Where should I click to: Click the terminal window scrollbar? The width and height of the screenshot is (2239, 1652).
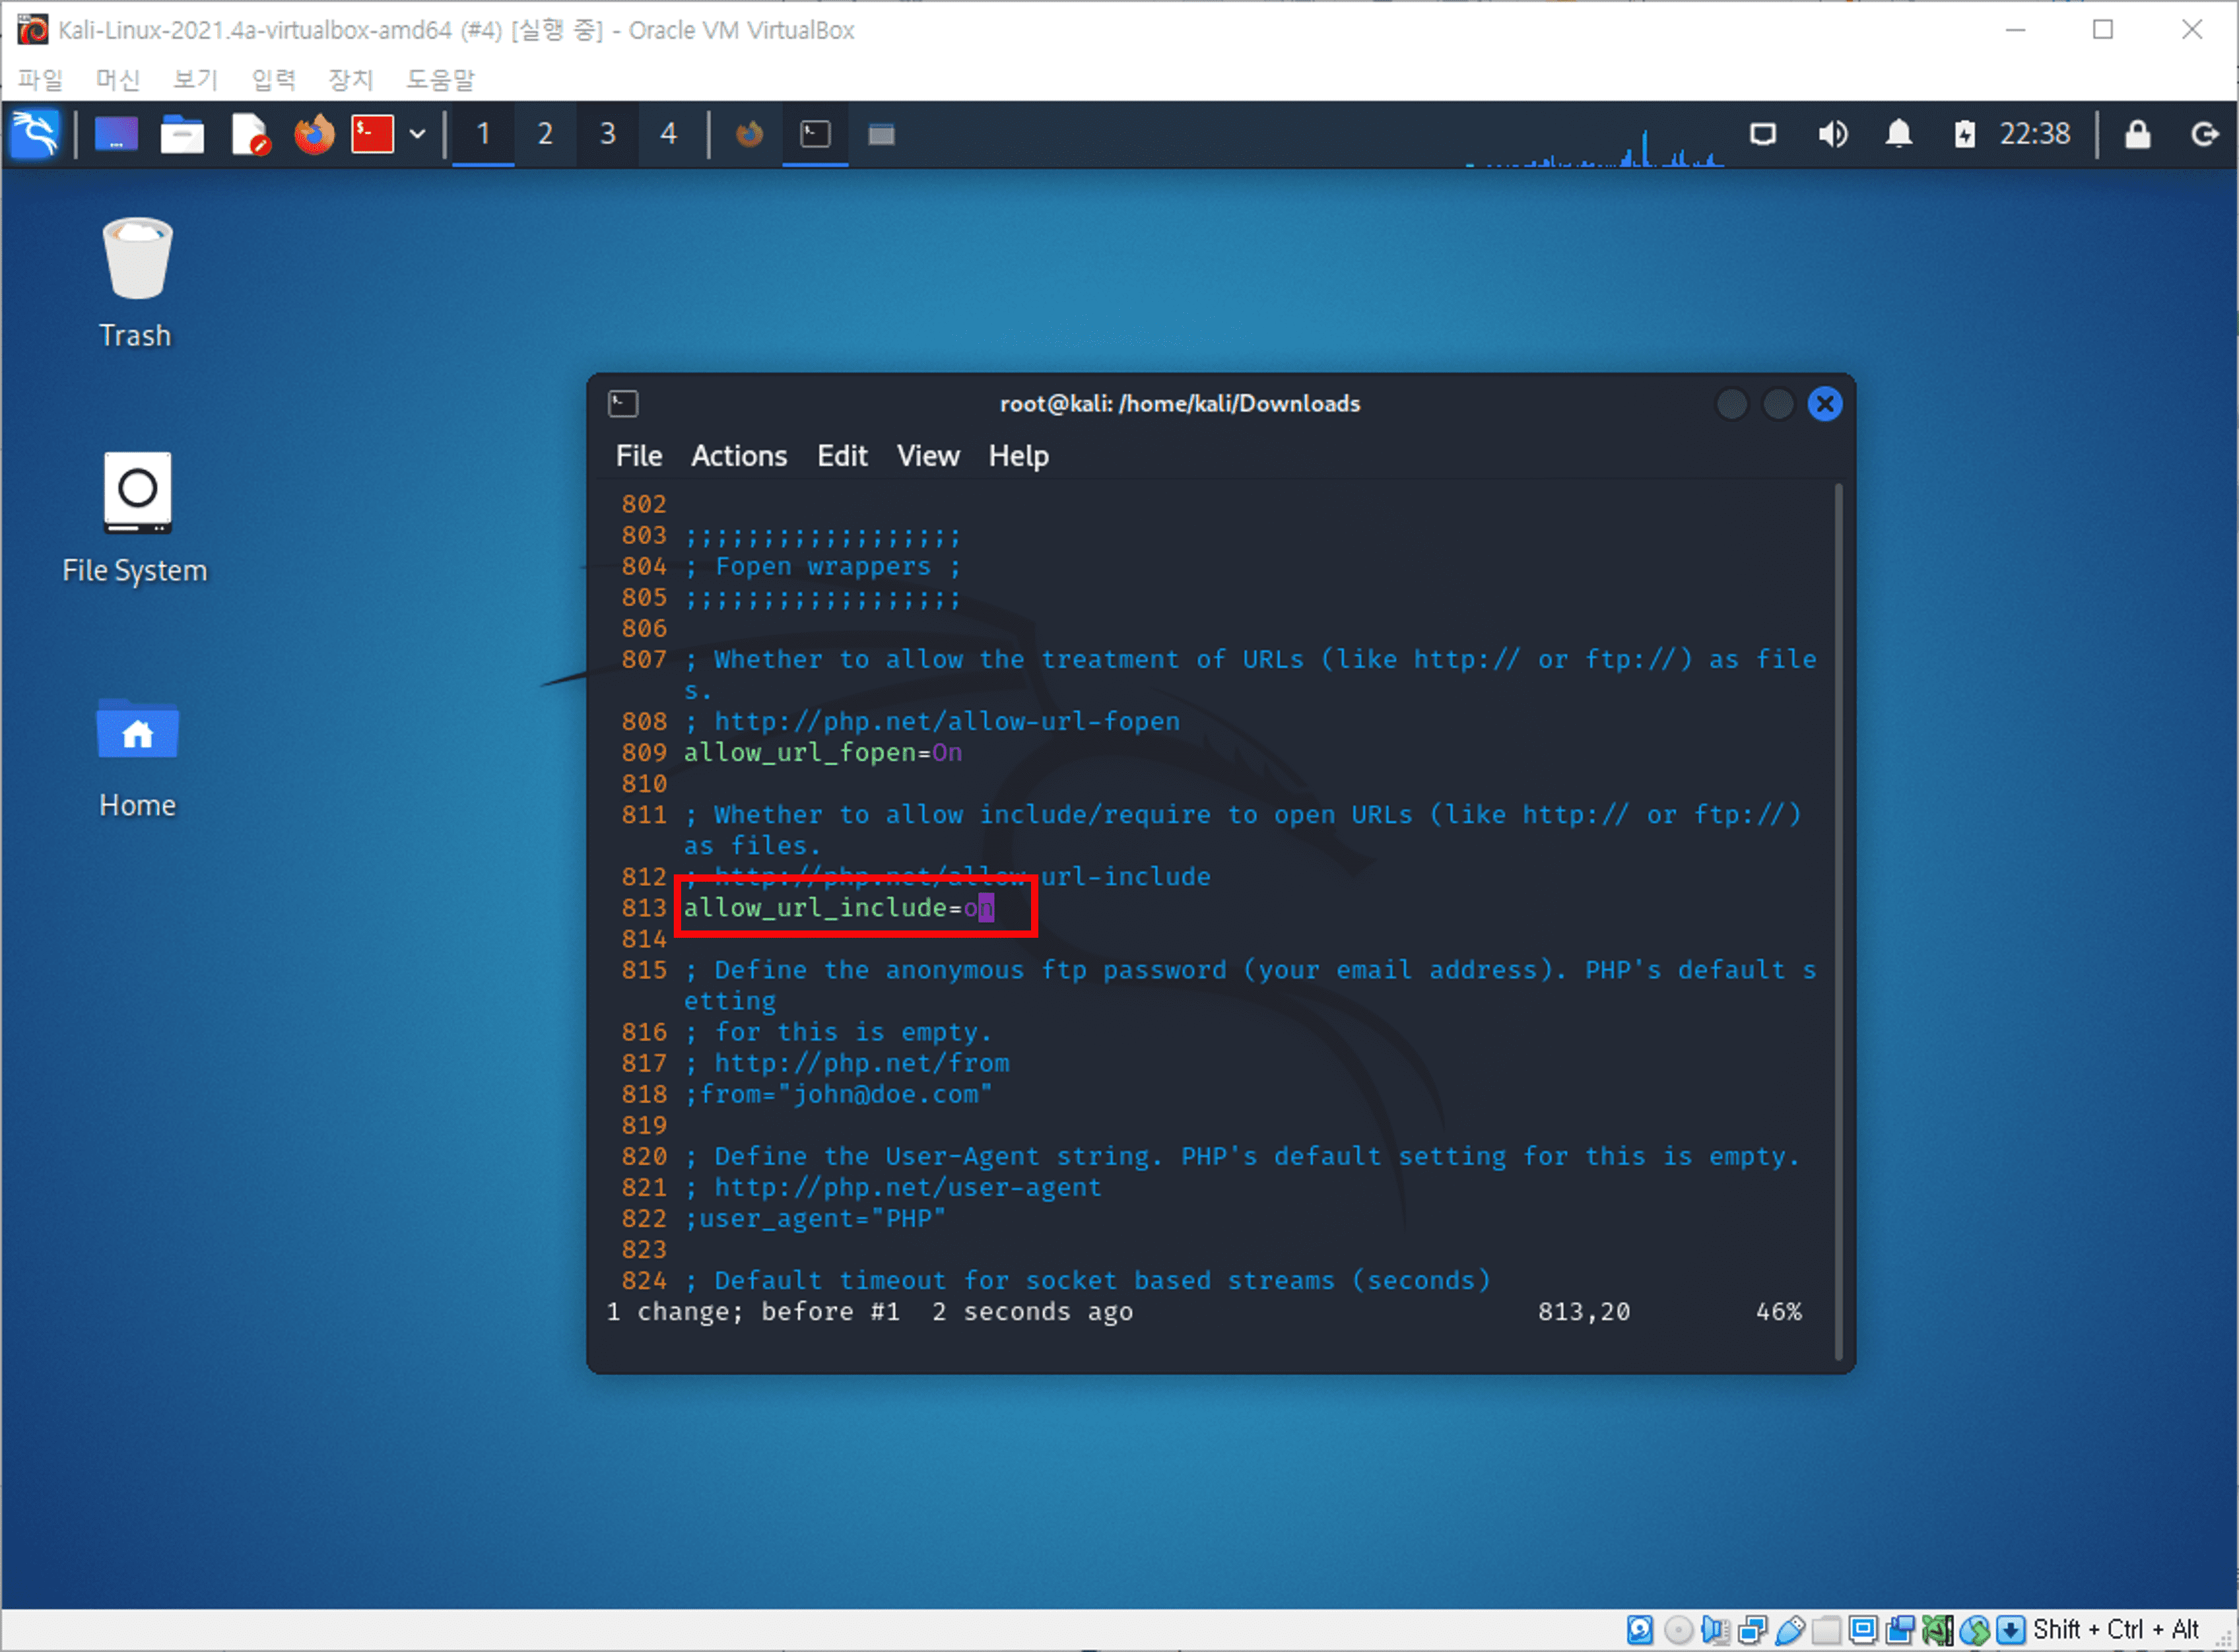(1841, 900)
